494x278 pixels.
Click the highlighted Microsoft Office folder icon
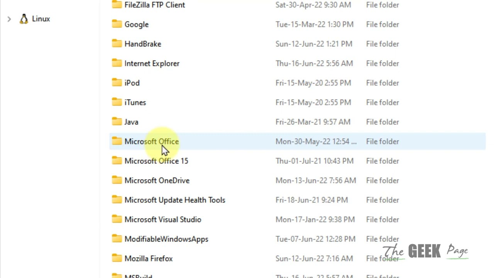117,141
